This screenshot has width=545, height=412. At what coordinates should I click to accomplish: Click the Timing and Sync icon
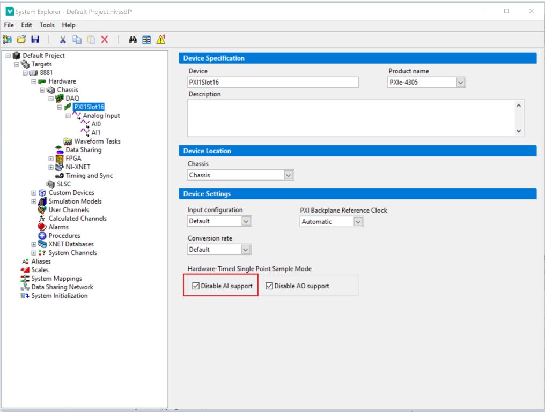coord(60,176)
